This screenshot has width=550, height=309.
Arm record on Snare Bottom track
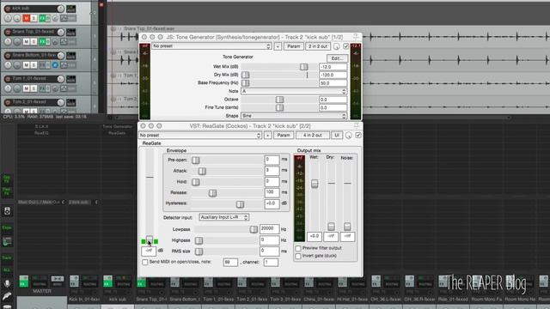[x=8, y=55]
